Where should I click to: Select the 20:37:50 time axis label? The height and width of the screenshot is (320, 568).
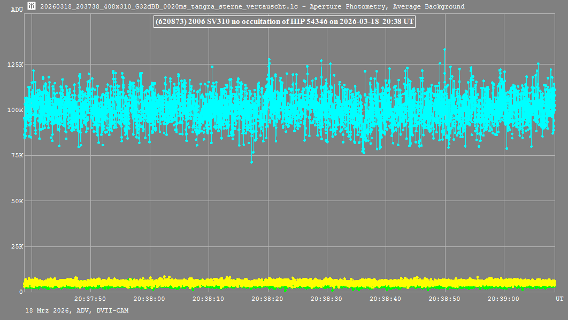pos(90,299)
